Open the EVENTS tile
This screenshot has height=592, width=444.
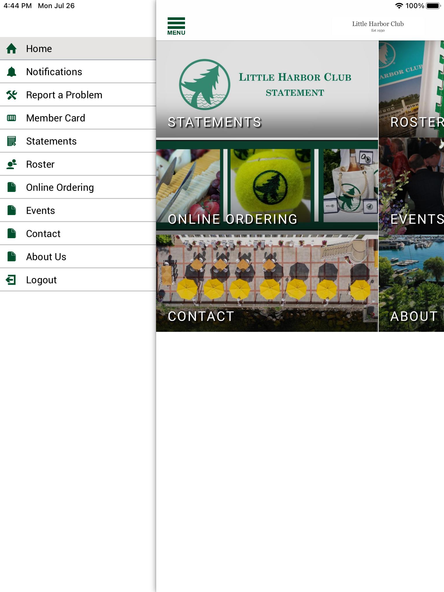coord(411,186)
